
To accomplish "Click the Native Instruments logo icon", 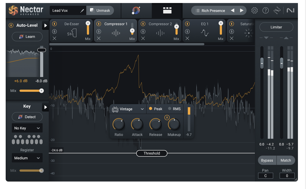I will click(290, 10).
